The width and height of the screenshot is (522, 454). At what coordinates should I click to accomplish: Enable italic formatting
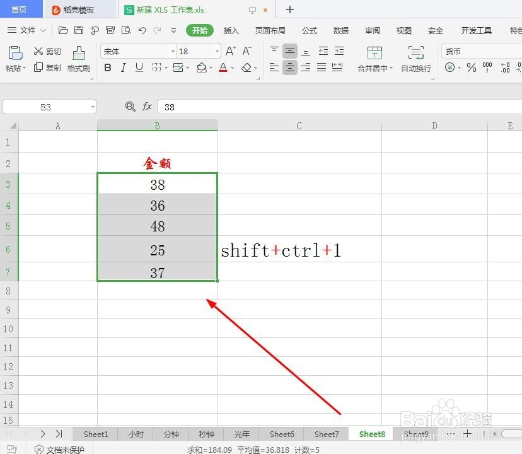pyautogui.click(x=124, y=67)
